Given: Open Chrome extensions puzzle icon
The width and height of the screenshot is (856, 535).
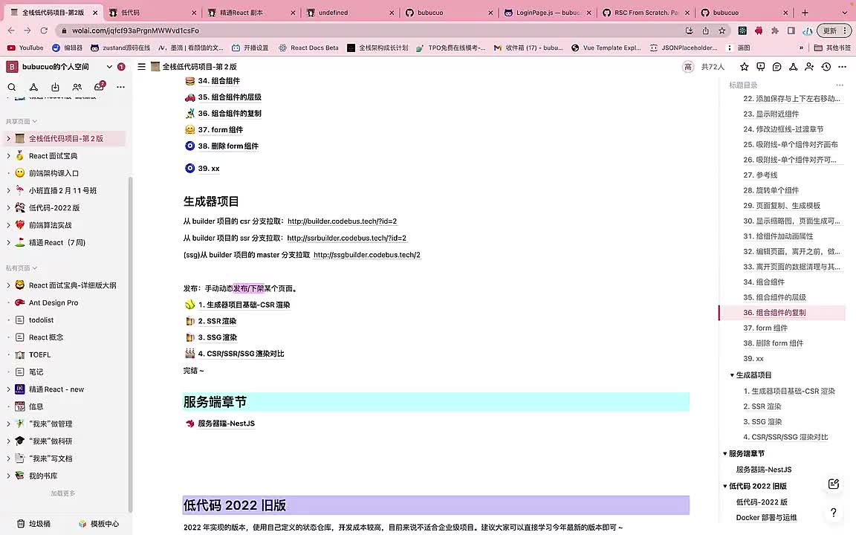Looking at the screenshot, I should pos(775,30).
